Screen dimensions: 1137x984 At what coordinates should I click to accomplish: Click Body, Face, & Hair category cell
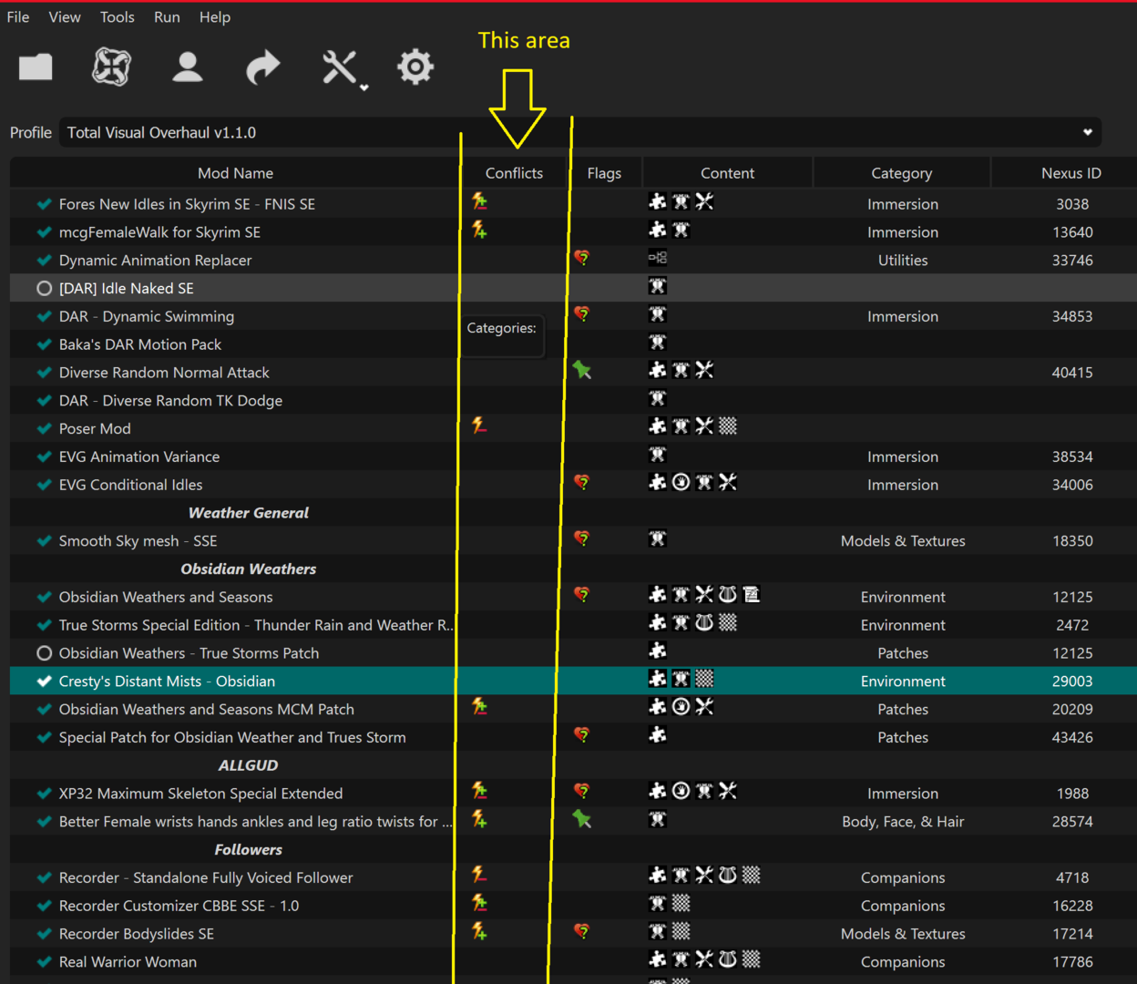pos(903,822)
